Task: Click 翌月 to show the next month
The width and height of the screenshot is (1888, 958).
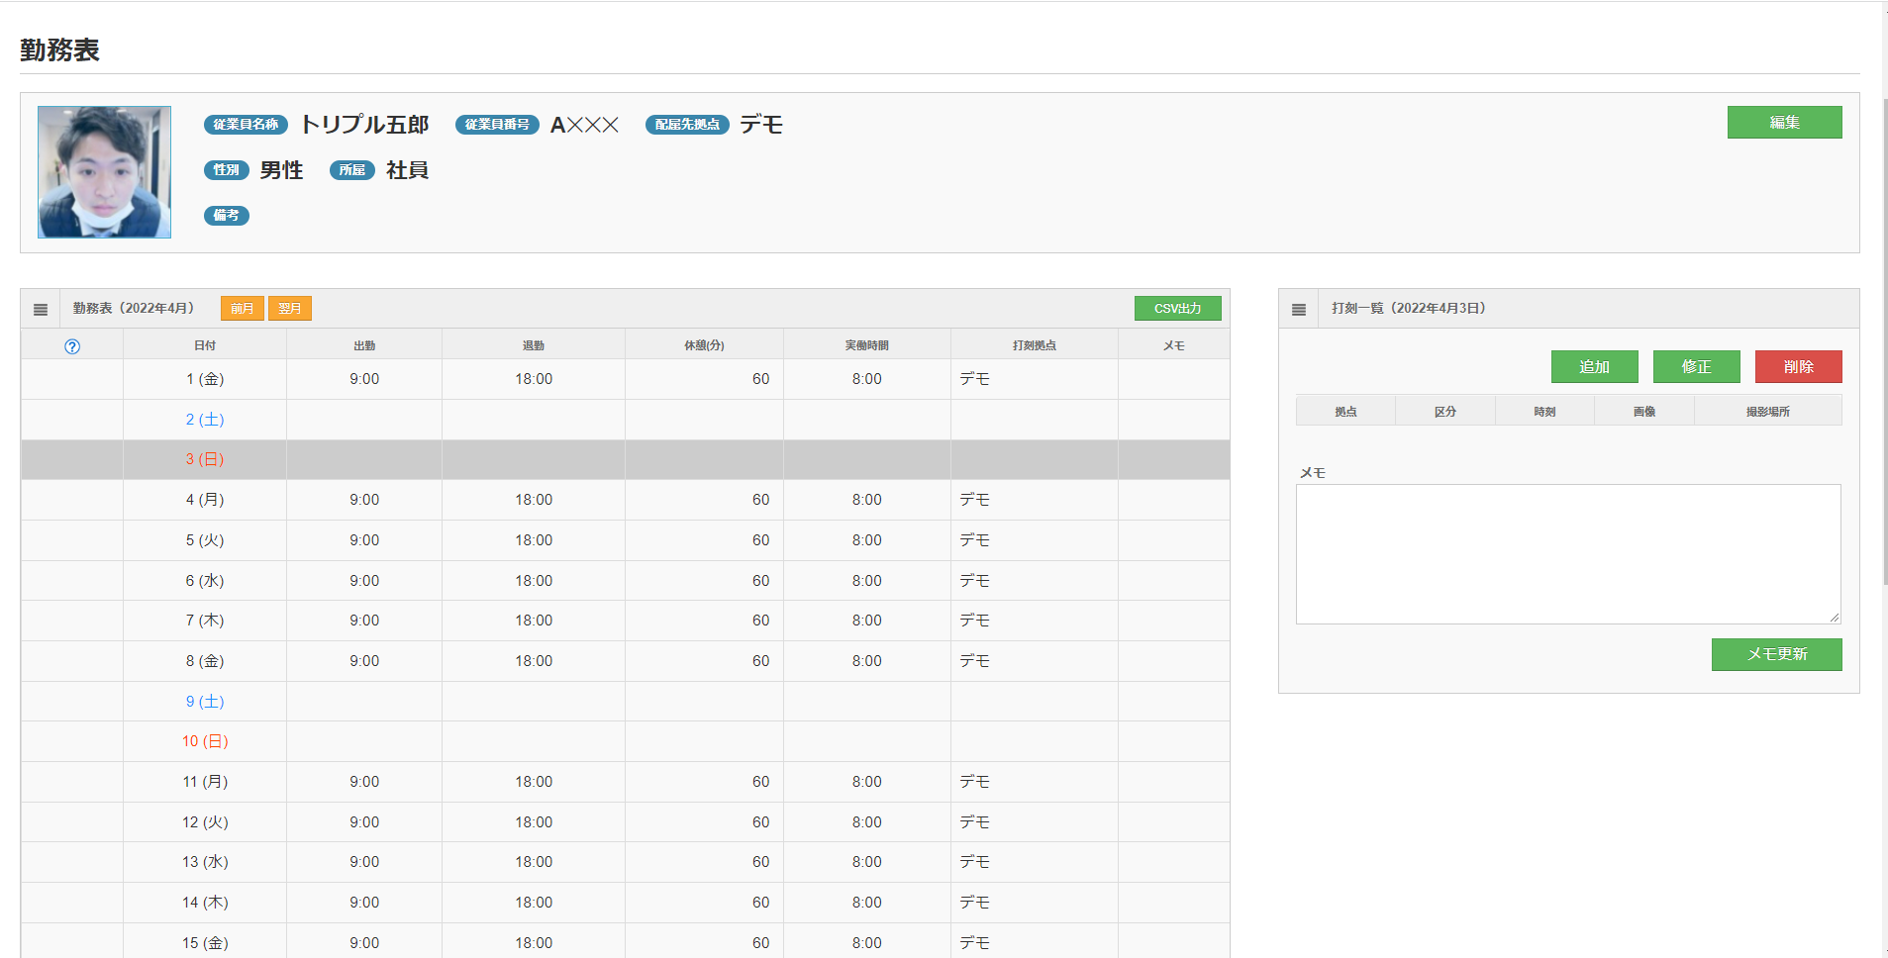Action: tap(290, 308)
